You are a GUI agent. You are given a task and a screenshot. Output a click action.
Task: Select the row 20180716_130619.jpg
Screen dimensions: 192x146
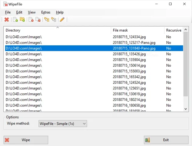(x=94, y=94)
